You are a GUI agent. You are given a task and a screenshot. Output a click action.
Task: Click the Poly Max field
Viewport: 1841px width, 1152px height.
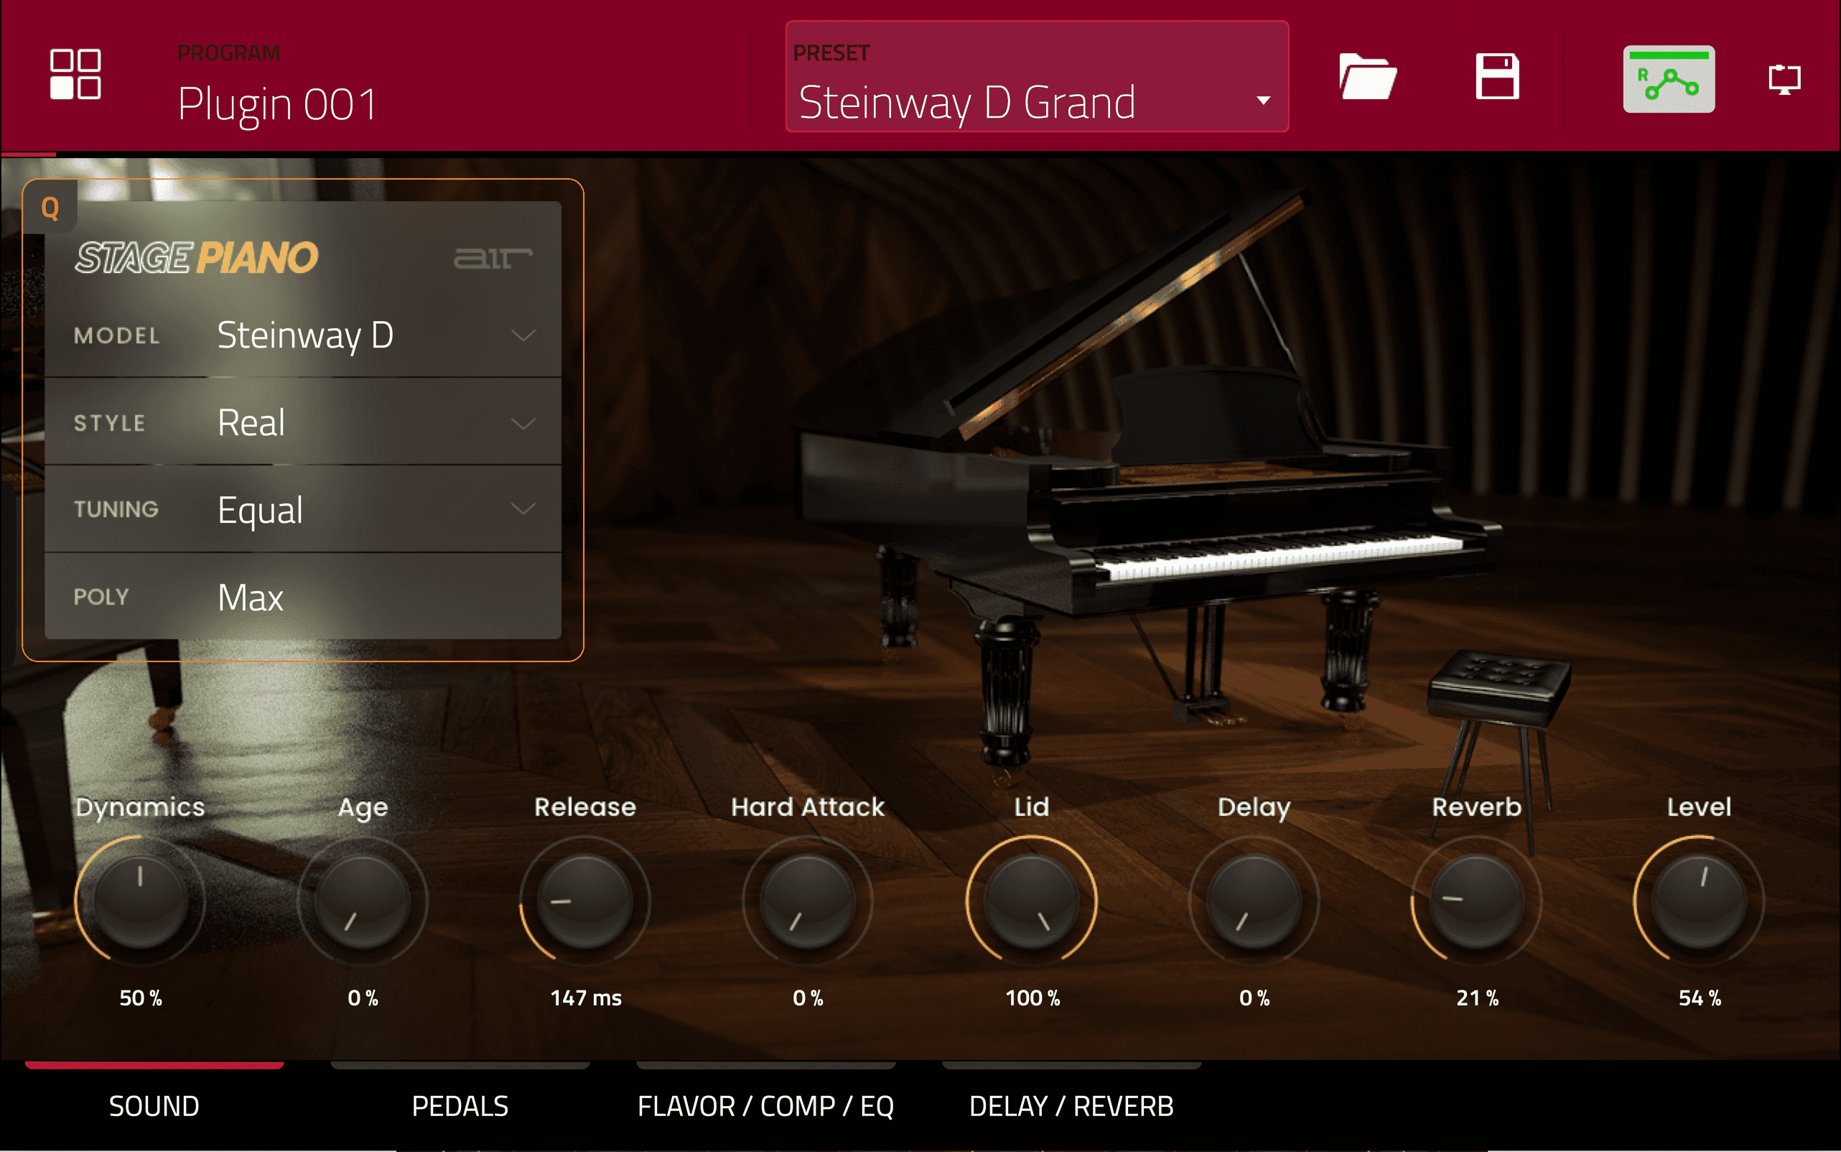pyautogui.click(x=304, y=597)
